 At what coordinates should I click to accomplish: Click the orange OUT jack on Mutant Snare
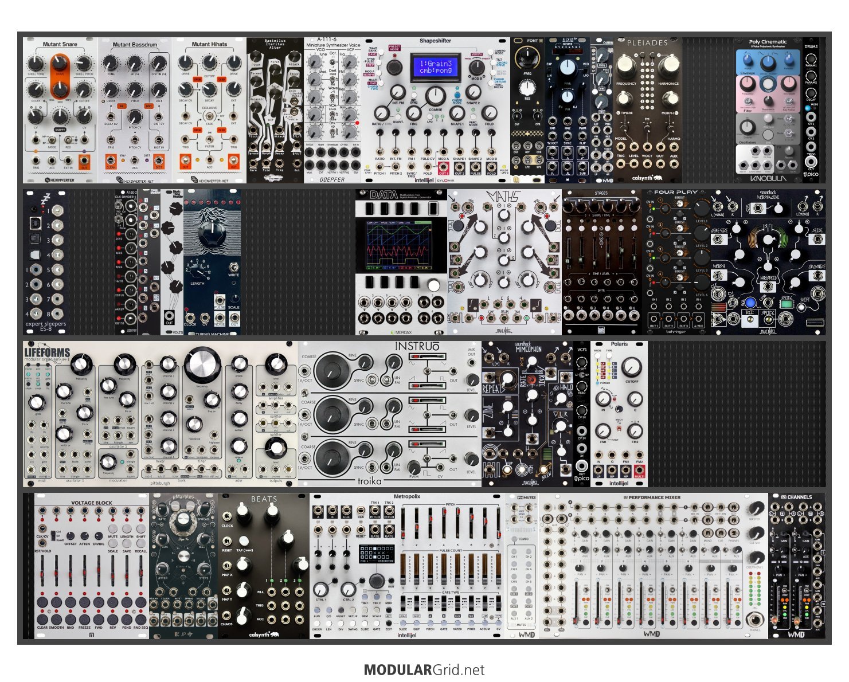(84, 161)
